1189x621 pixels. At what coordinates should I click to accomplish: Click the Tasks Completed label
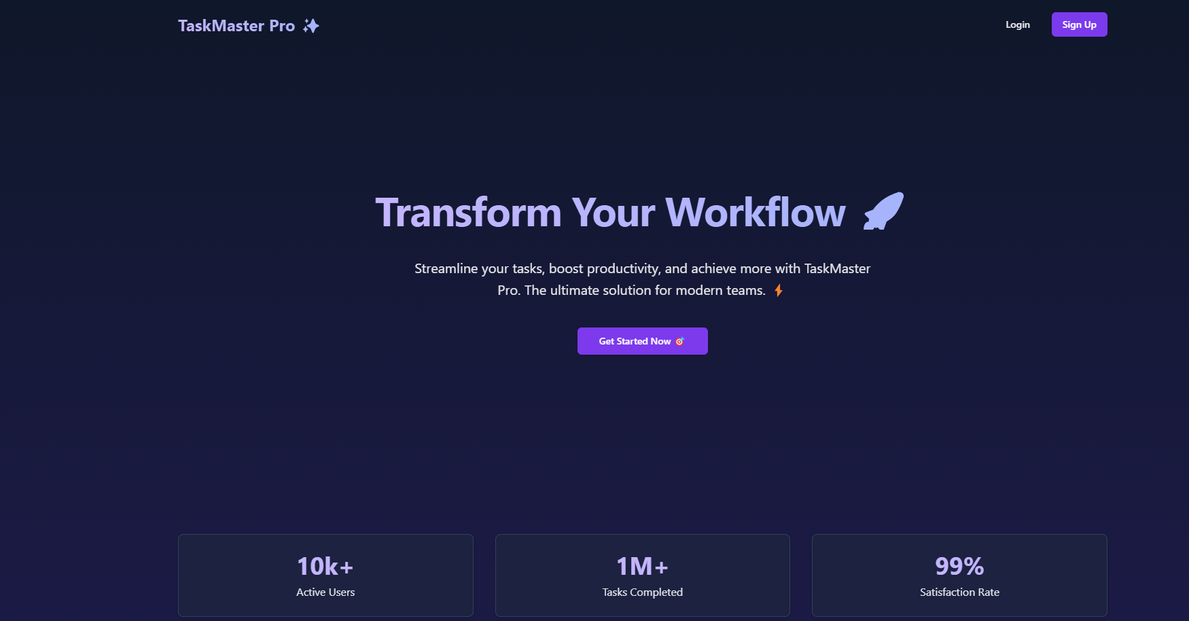pos(643,592)
